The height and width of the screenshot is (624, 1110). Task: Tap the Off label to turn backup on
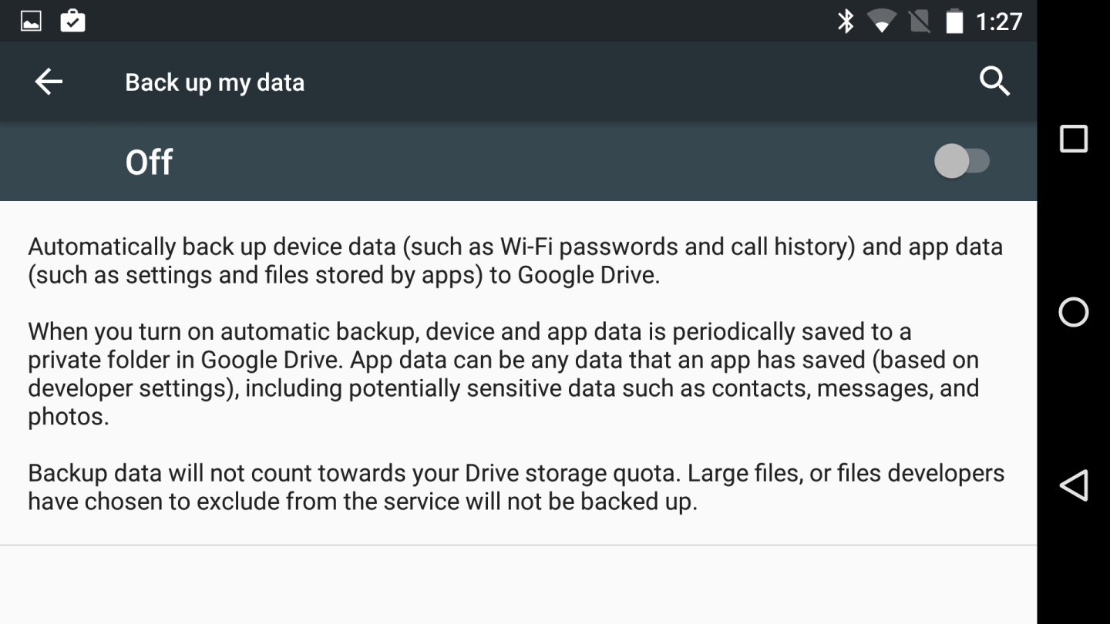(149, 161)
